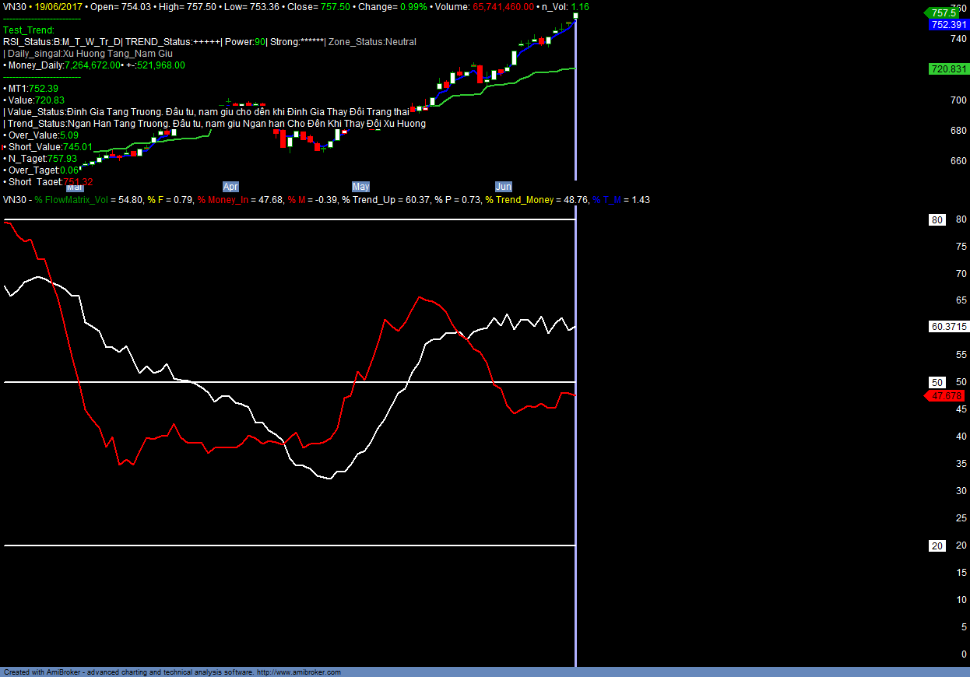This screenshot has height=677, width=970.
Task: Click the % Trend_Money indicator label
Action: [519, 200]
